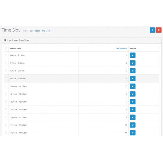Toggle the select-all checkbox in header
The width and height of the screenshot is (163, 163).
(6, 48)
